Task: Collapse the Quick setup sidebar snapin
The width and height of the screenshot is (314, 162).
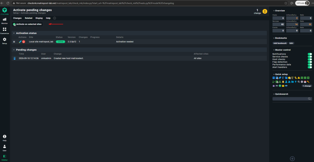Action: coord(274,74)
